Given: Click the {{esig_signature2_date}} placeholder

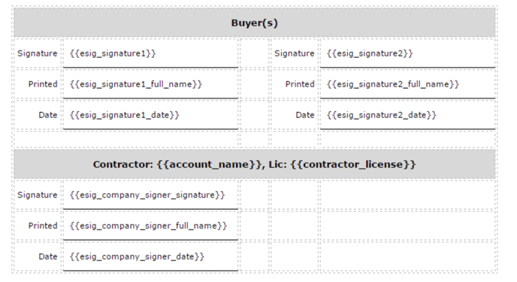Looking at the screenshot, I should (x=382, y=115).
